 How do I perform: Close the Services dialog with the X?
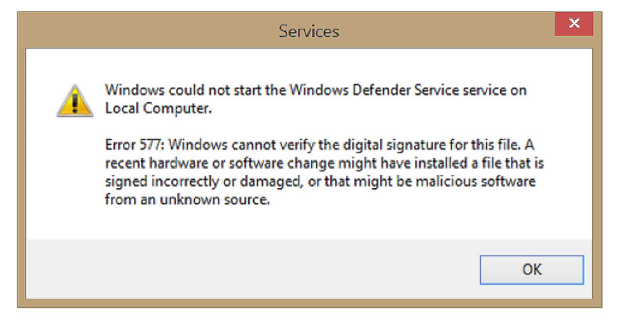(x=574, y=24)
